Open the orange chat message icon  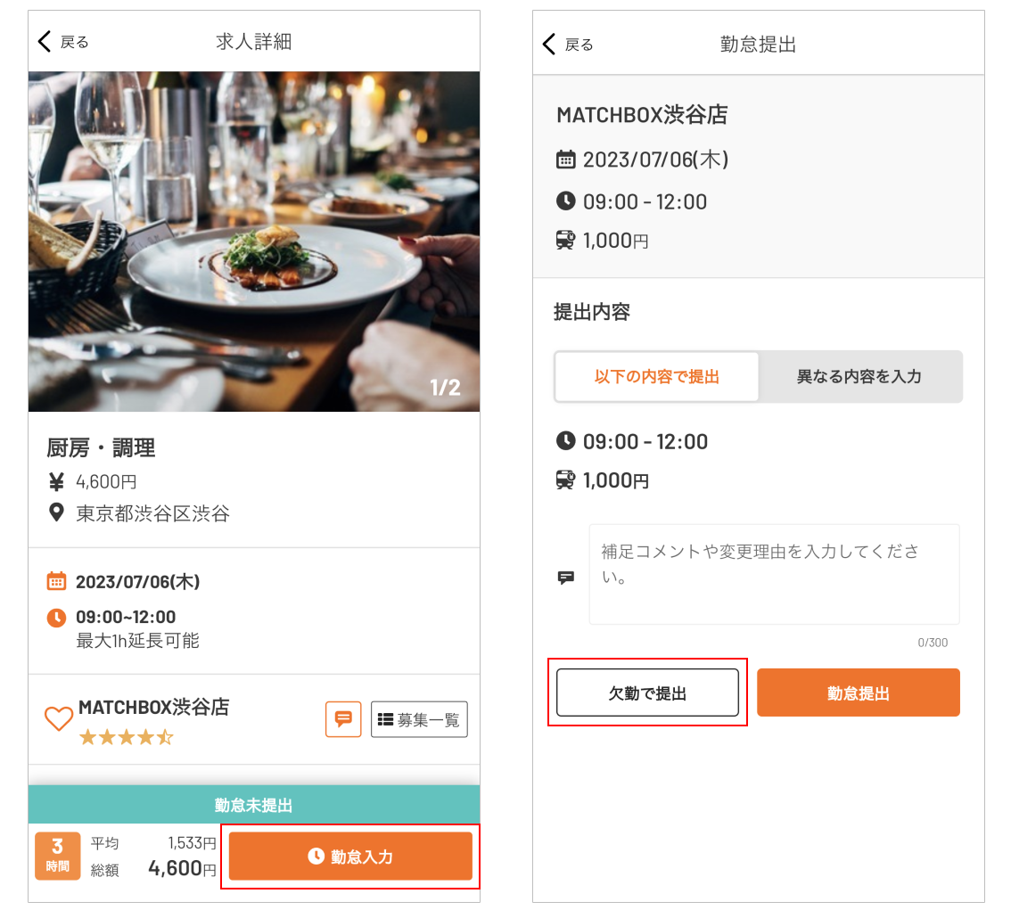pyautogui.click(x=343, y=719)
